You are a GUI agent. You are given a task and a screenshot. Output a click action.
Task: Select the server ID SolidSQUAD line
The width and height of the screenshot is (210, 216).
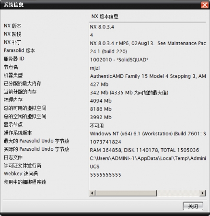[119, 60]
